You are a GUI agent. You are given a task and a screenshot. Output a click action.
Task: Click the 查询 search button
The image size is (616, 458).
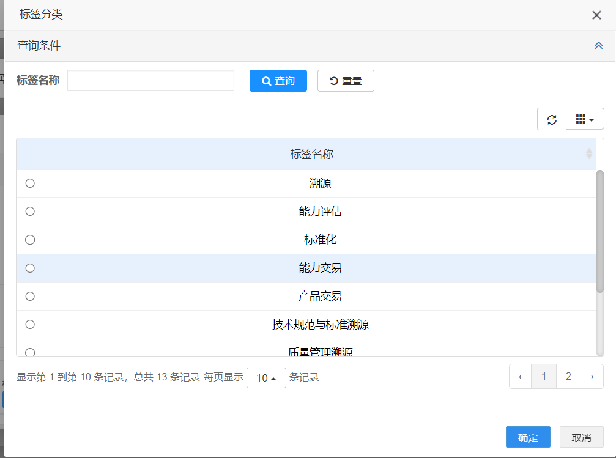tap(278, 81)
